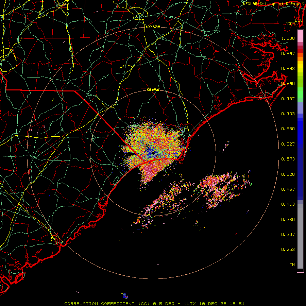Viewport: 306px width, 306px height.
Task: Click the 0.360 legend value
Action: pyautogui.click(x=288, y=220)
